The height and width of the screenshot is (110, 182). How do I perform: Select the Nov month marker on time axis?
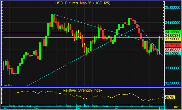coord(36,108)
